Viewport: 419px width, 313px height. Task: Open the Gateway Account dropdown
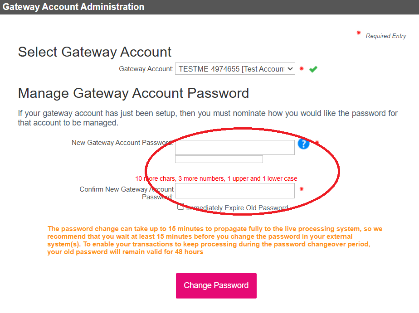click(x=235, y=69)
